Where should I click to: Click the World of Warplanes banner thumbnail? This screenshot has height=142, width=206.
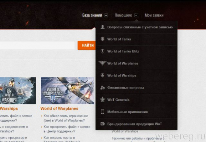click(67, 91)
